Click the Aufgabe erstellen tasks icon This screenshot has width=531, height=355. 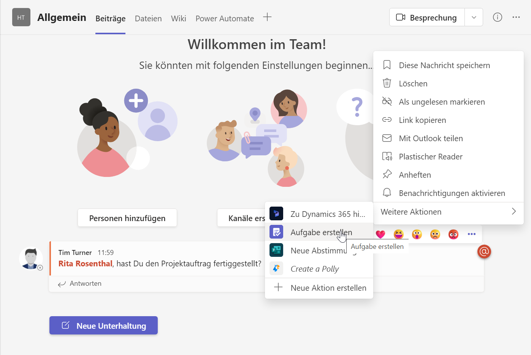pyautogui.click(x=276, y=232)
